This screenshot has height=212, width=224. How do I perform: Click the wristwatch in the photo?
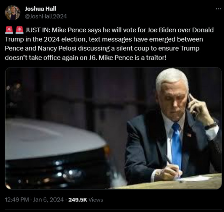pyautogui.click(x=210, y=126)
